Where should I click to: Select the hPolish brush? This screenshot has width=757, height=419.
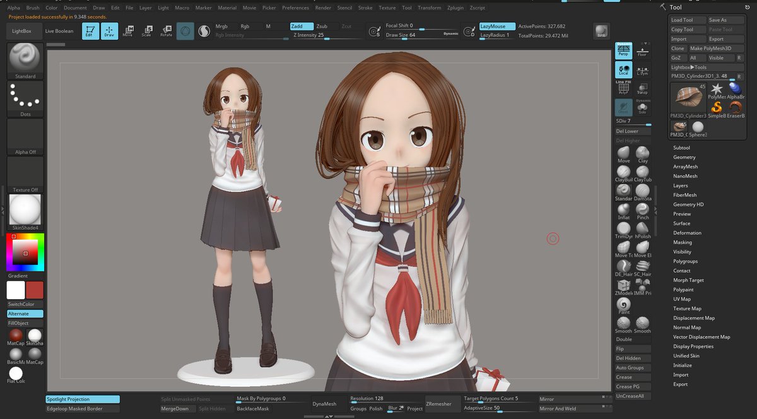(642, 230)
